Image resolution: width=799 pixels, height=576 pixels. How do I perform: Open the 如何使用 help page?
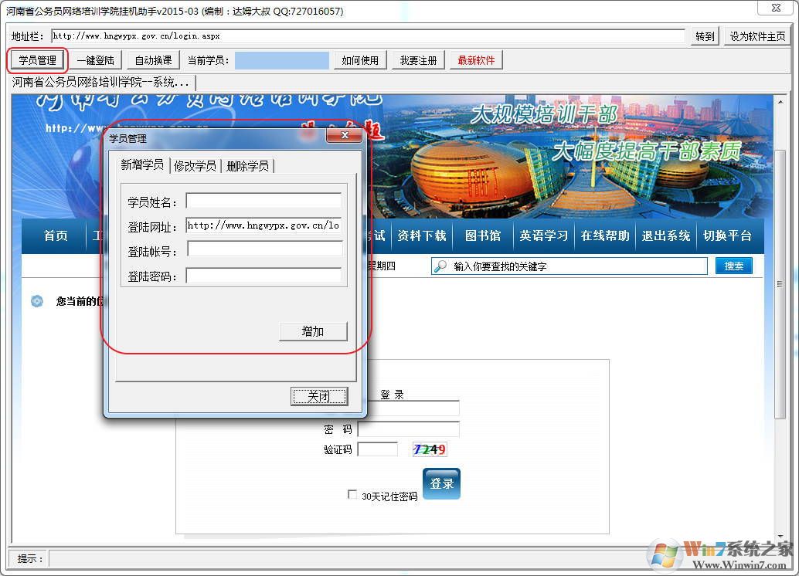360,59
